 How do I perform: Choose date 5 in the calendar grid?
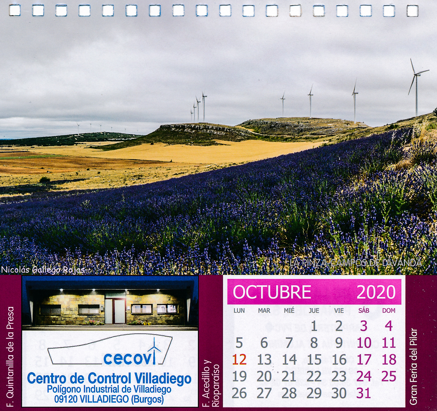(239, 343)
